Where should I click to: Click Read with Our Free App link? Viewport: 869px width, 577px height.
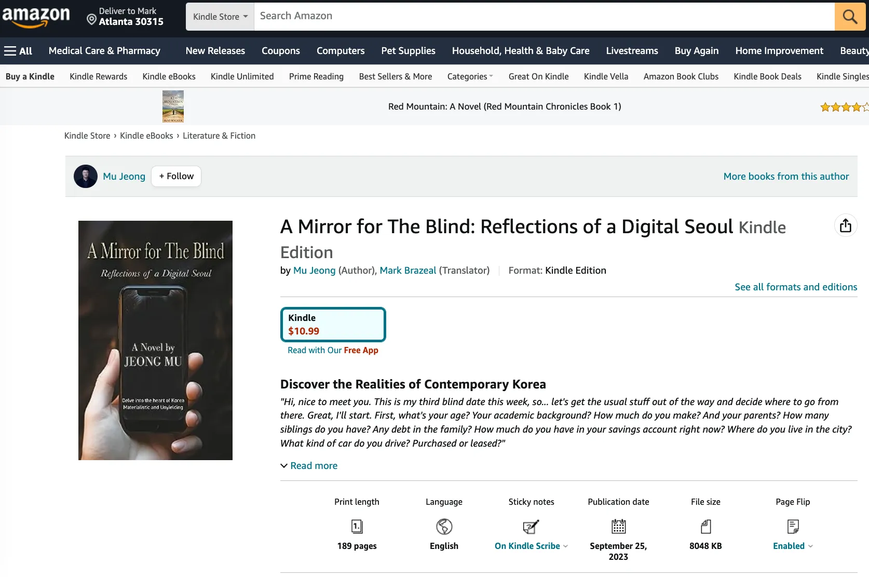[333, 351]
